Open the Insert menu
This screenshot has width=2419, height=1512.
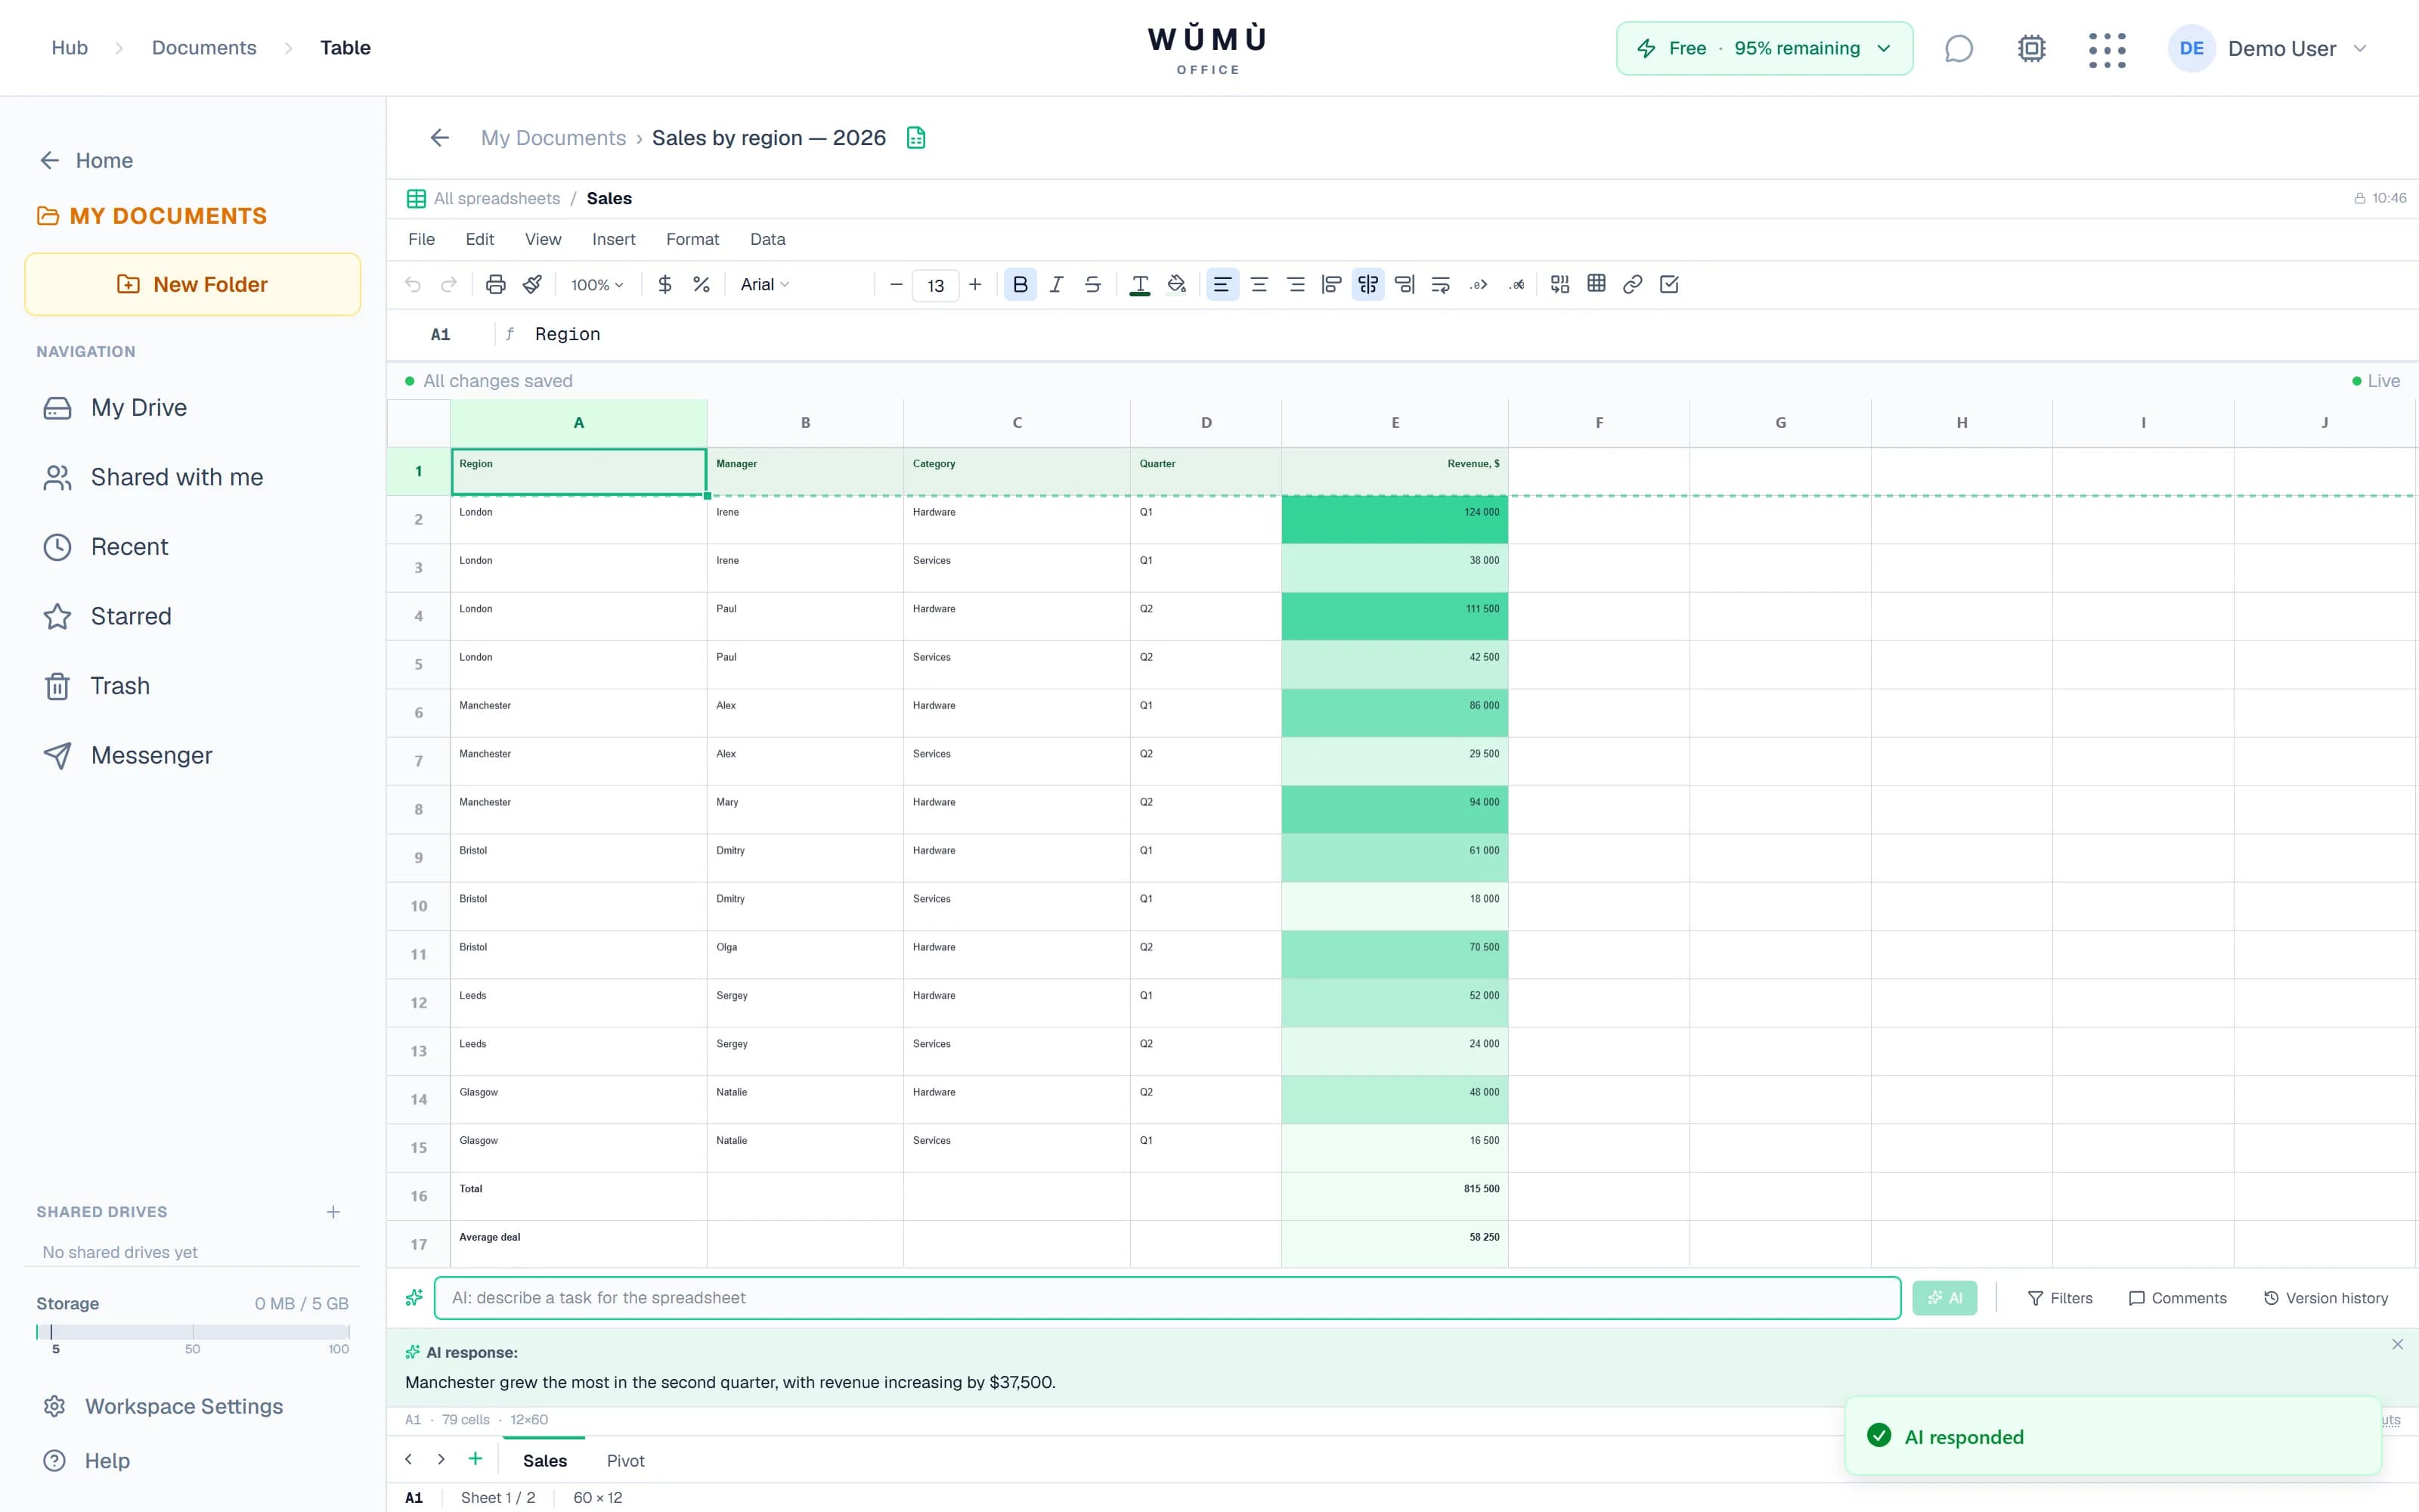coord(614,239)
